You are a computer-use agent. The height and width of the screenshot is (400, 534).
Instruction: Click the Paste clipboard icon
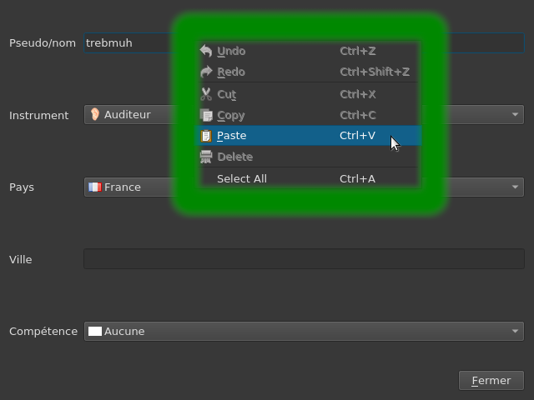coord(206,136)
